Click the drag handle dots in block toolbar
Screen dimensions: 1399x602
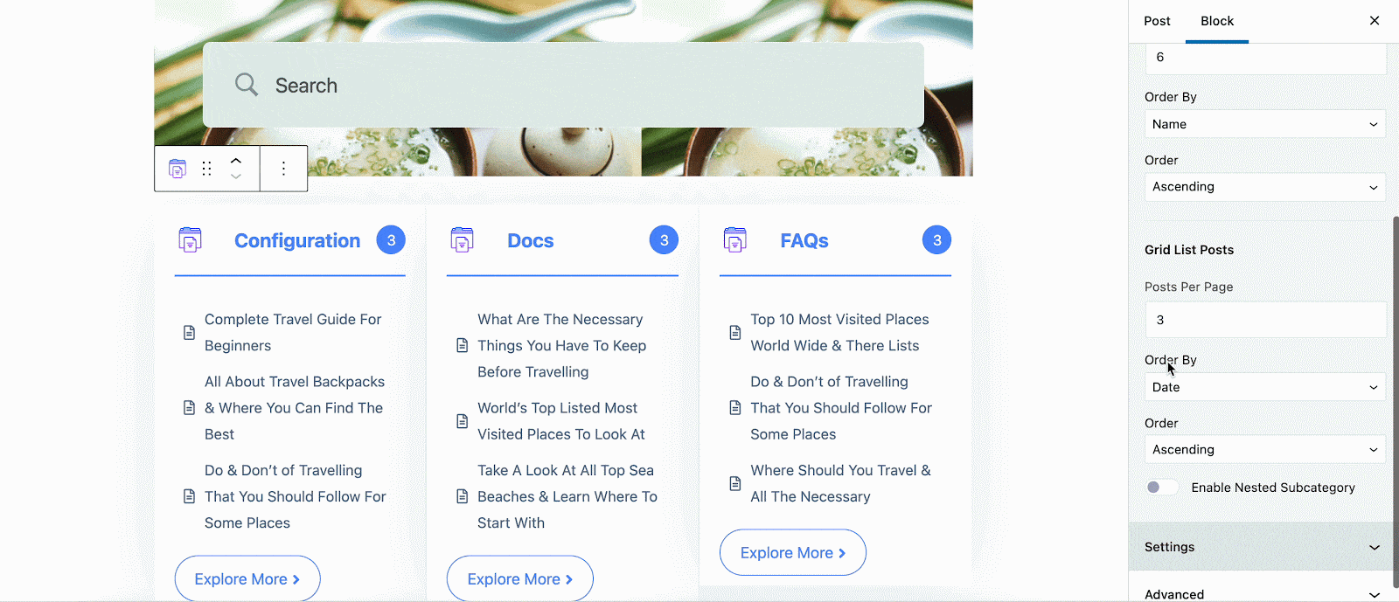(206, 169)
